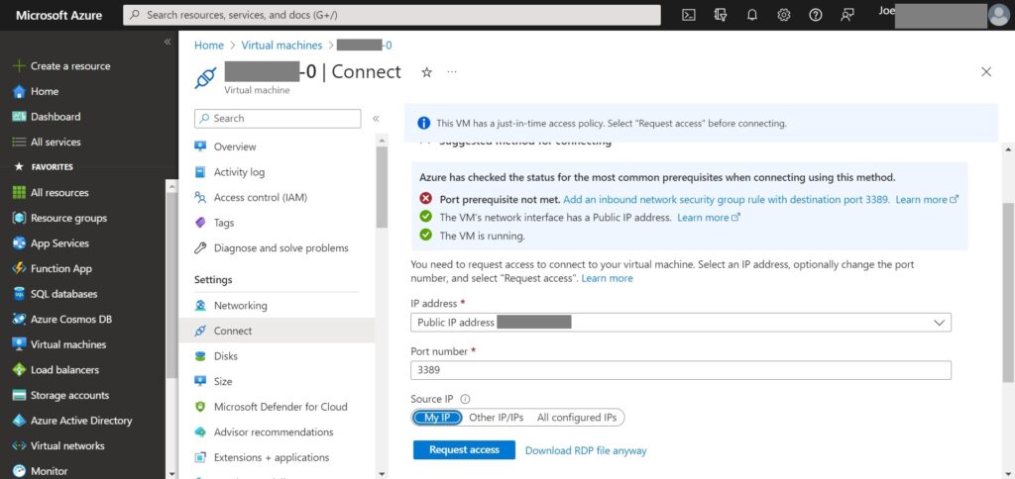Select My IP source option
Screen dimensions: 1015x479
pyautogui.click(x=437, y=418)
